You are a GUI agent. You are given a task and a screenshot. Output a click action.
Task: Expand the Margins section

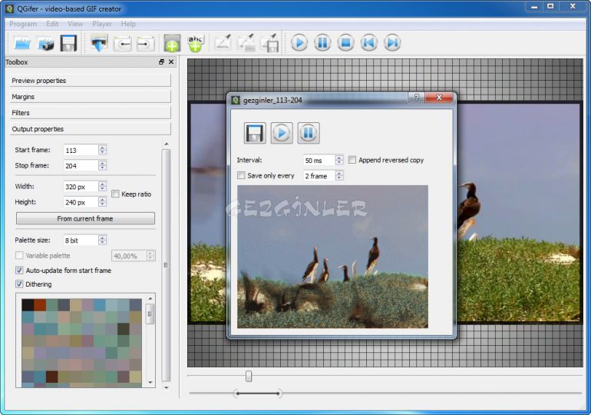(x=90, y=97)
